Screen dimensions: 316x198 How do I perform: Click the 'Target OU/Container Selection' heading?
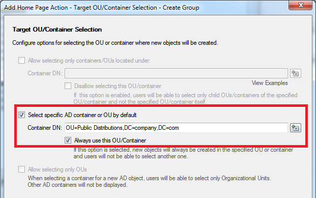pos(57,30)
